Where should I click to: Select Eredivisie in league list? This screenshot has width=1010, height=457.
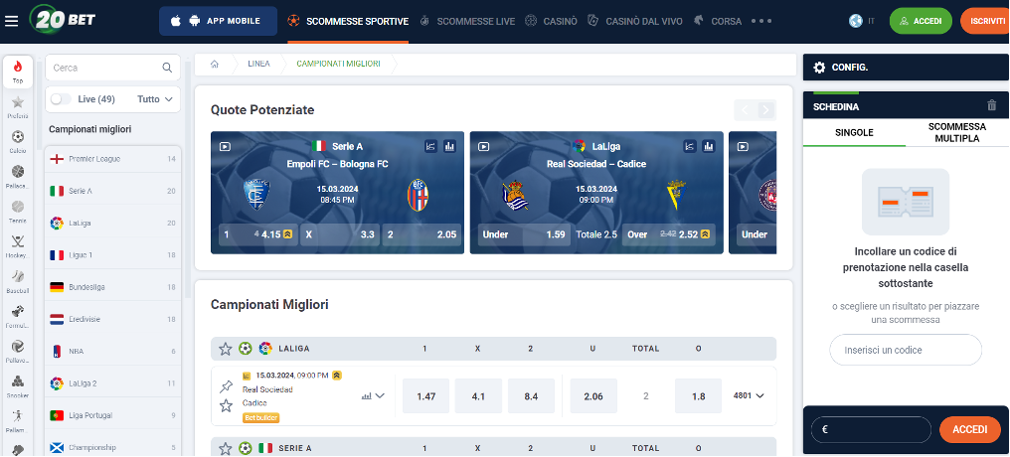point(112,319)
